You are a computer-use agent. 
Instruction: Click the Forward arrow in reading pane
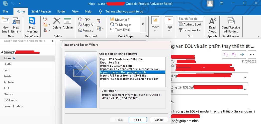click(x=241, y=54)
